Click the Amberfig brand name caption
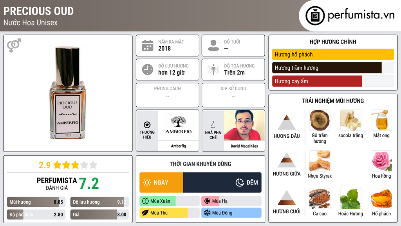This screenshot has height=226, width=401. [179, 146]
